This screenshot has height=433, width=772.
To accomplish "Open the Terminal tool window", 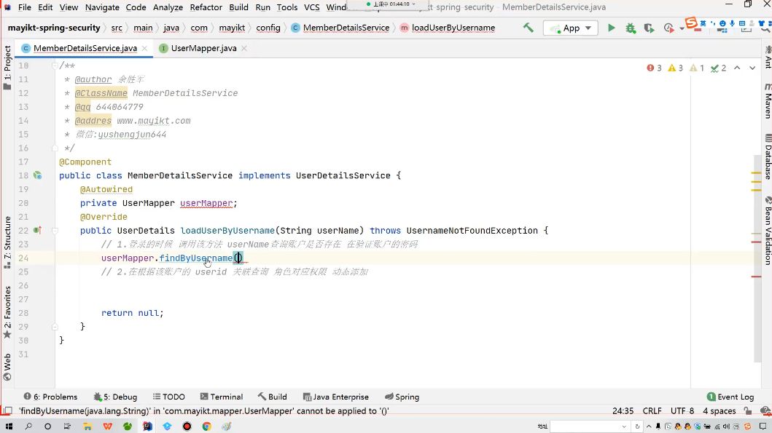I will (221, 397).
